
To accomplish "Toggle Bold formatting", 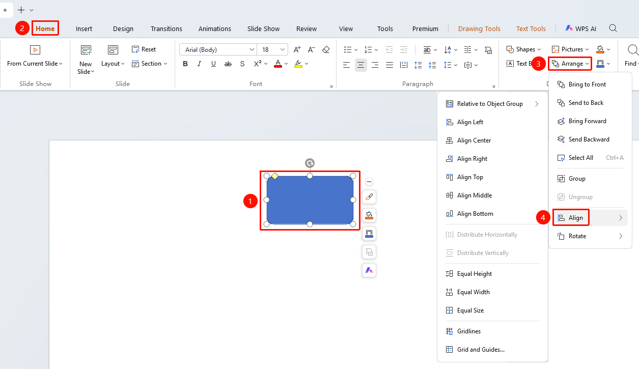I will 185,64.
